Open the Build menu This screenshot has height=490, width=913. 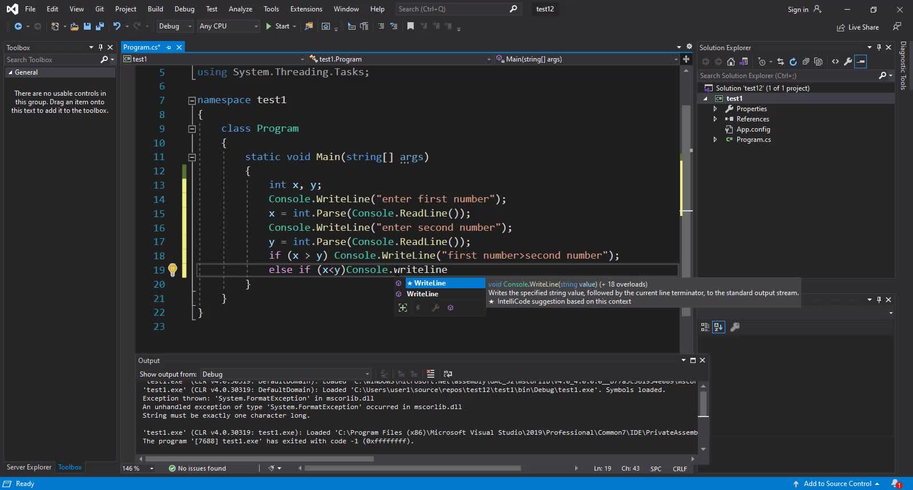(155, 9)
